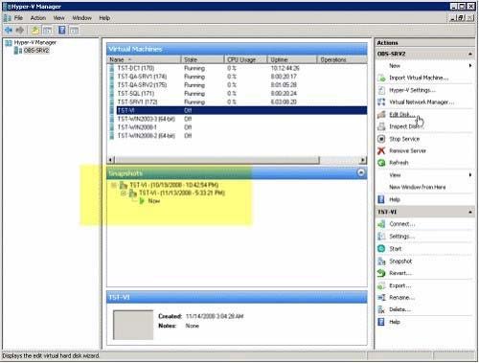Open the Window menu

point(81,18)
